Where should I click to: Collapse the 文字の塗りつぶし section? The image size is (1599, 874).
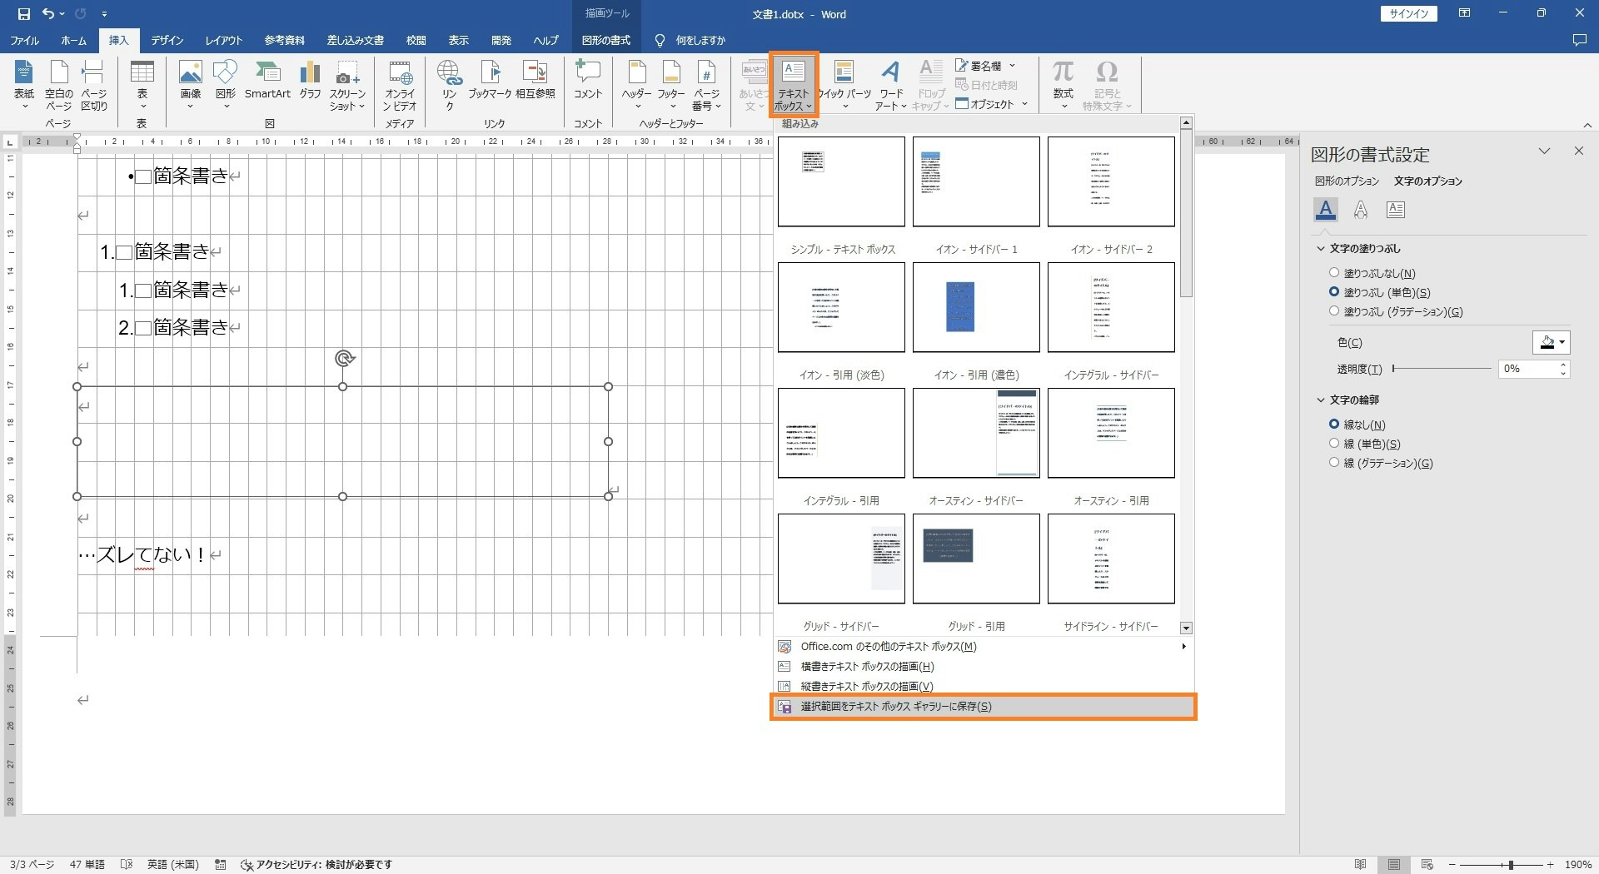point(1321,248)
